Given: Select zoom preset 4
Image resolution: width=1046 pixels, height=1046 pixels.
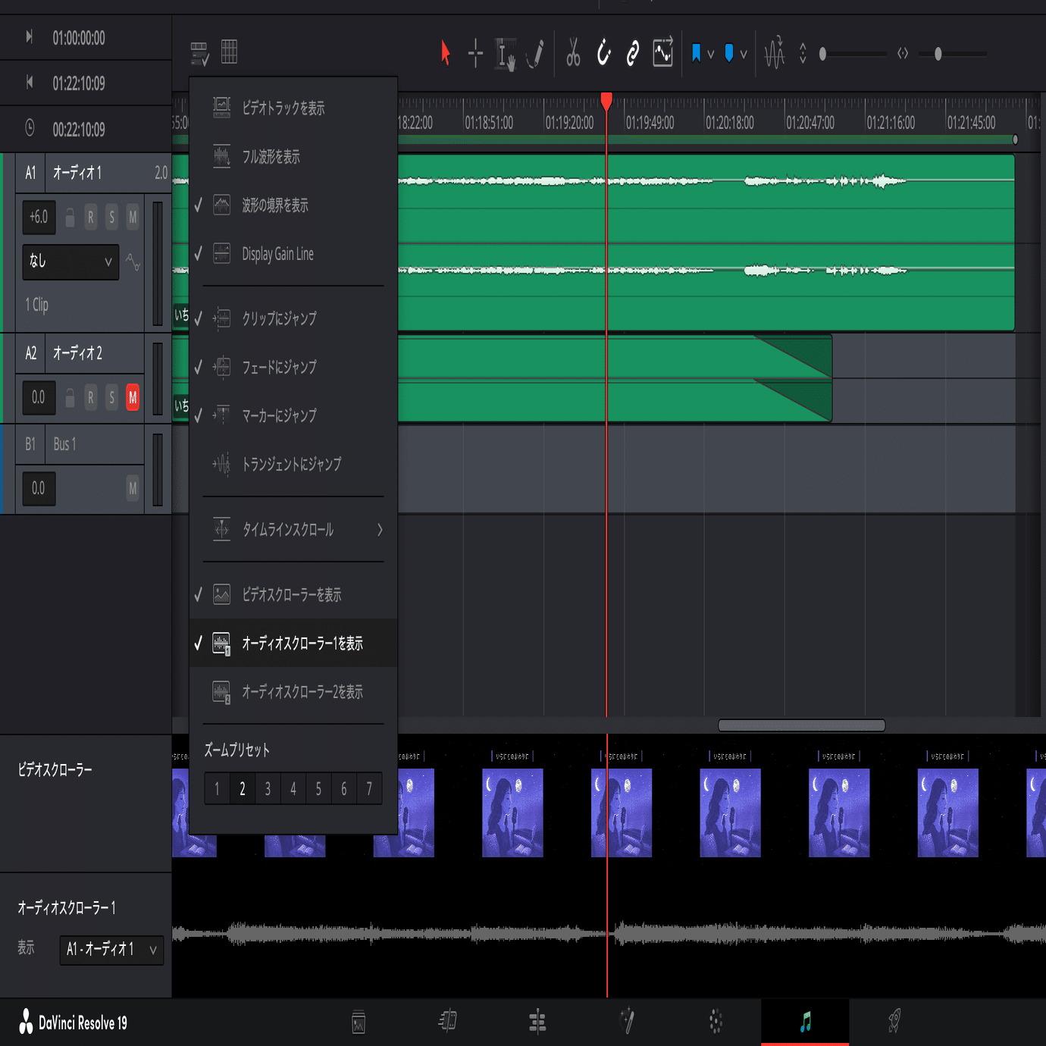Looking at the screenshot, I should tap(293, 789).
